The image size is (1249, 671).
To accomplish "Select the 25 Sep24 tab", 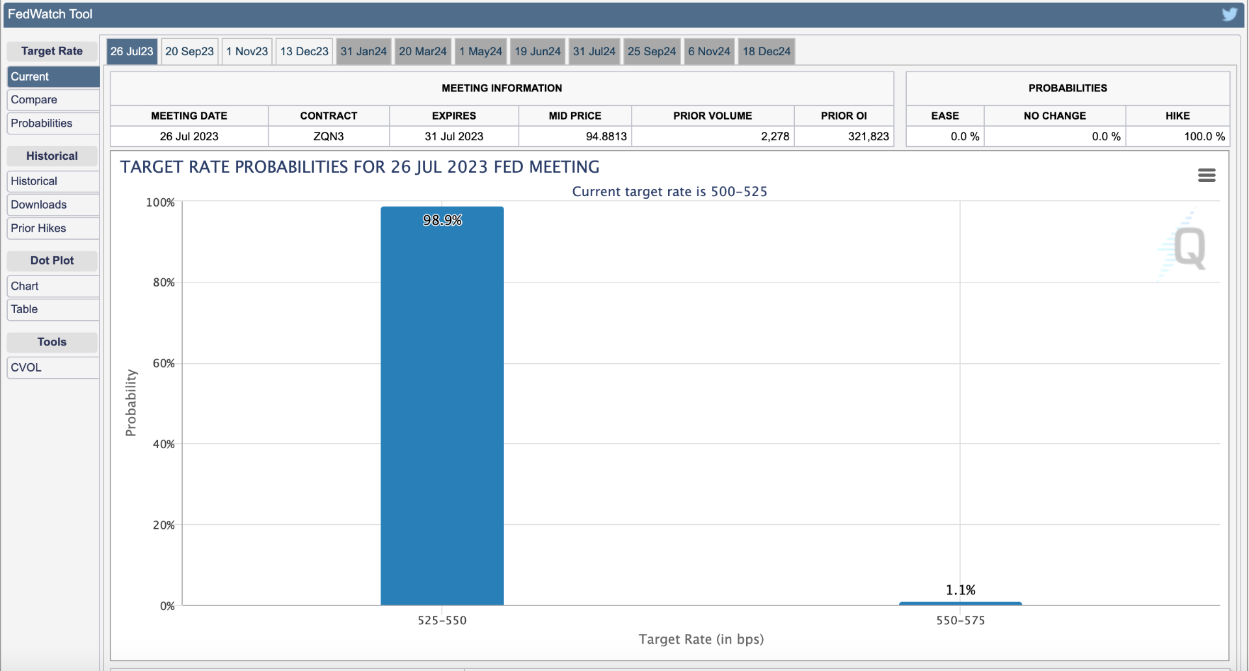I will click(x=652, y=51).
